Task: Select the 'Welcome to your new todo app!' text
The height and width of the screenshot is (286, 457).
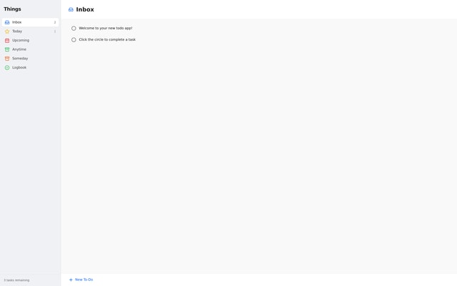Action: point(106,29)
